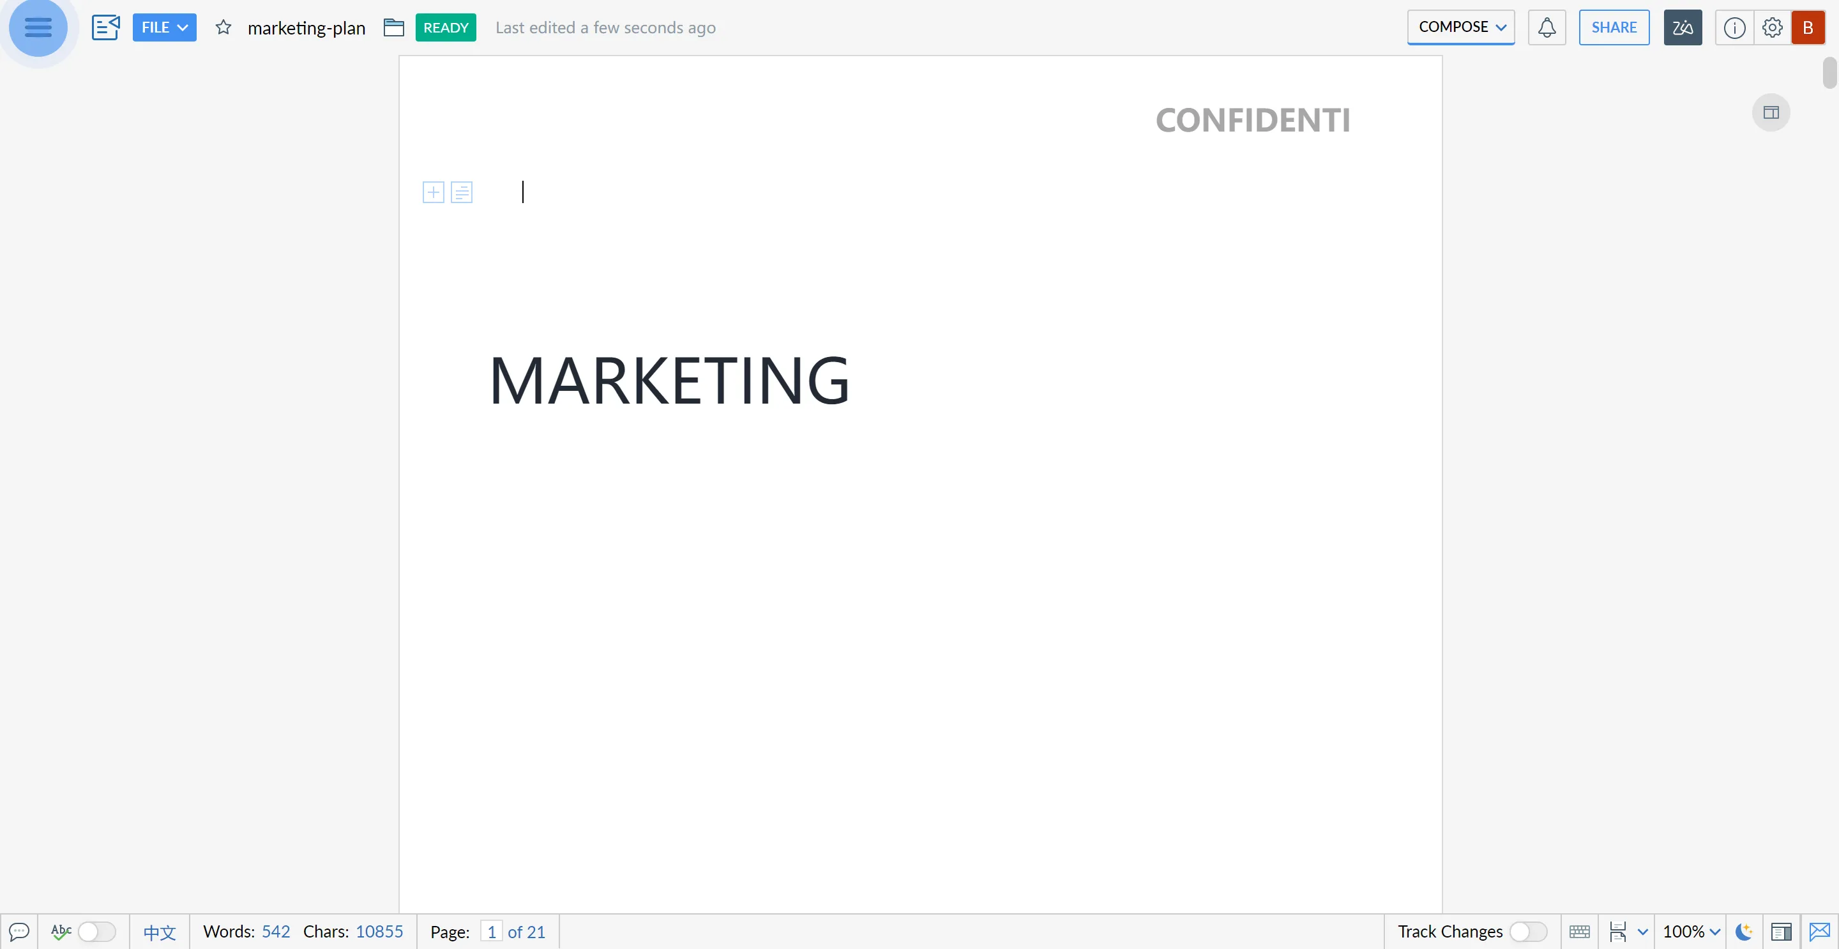Click the READY status button
This screenshot has width=1839, height=949.
pyautogui.click(x=445, y=27)
